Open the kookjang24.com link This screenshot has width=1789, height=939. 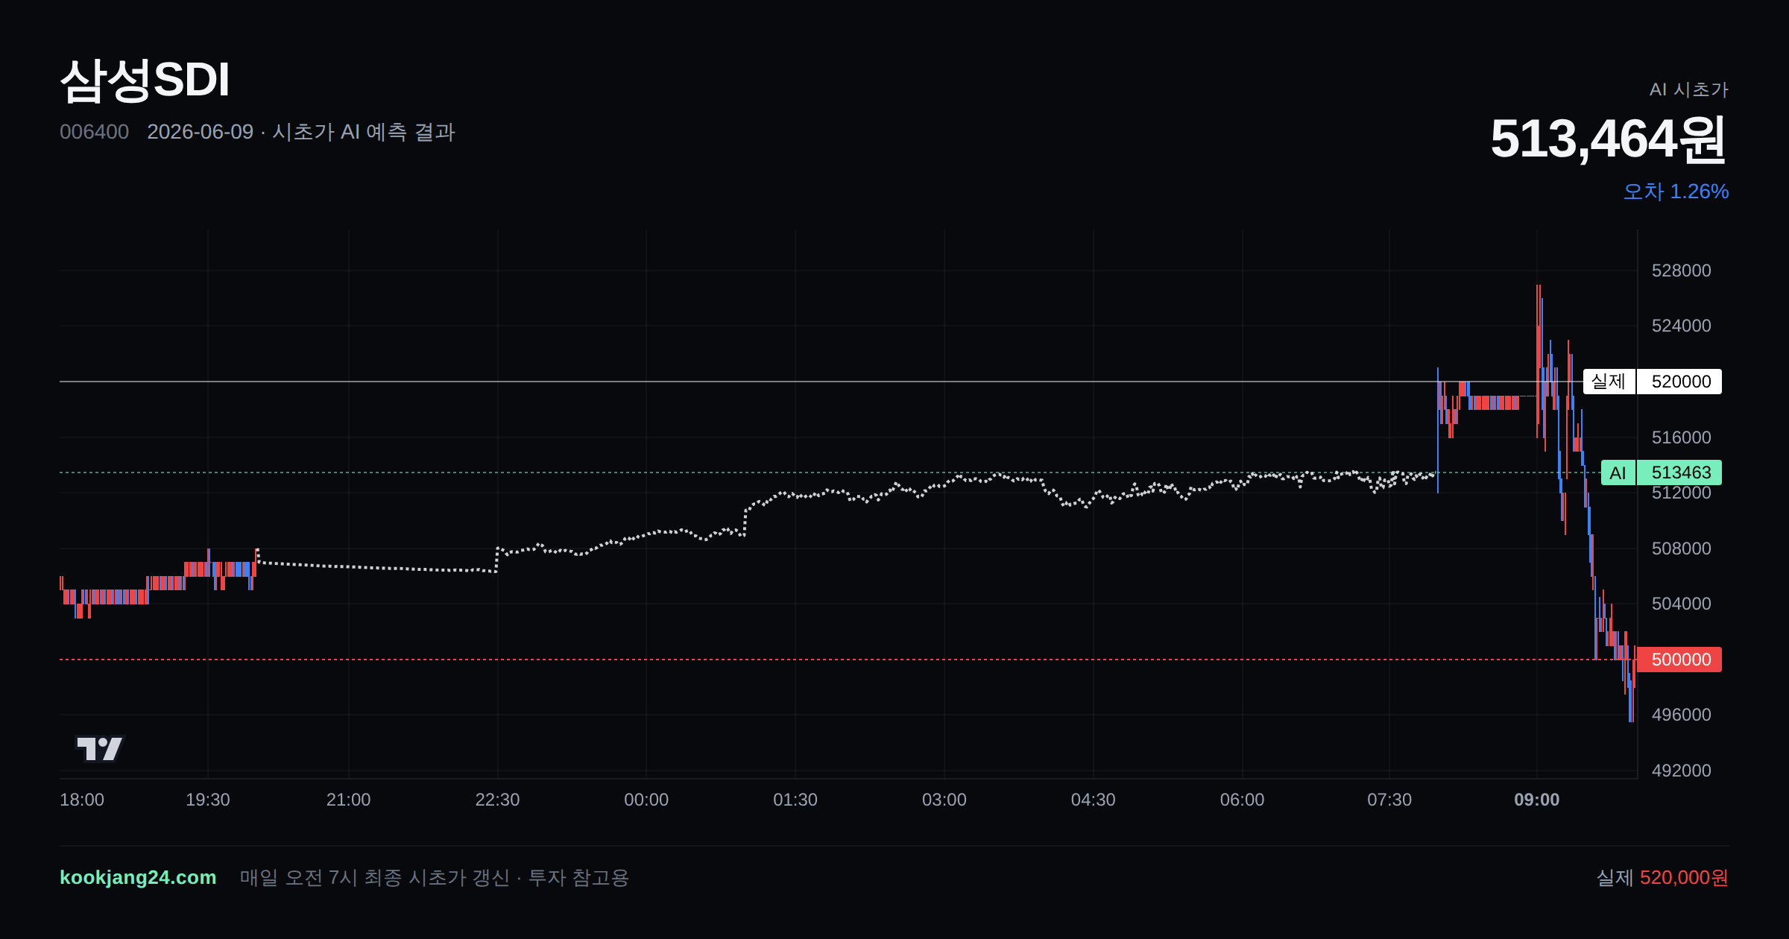click(x=138, y=877)
